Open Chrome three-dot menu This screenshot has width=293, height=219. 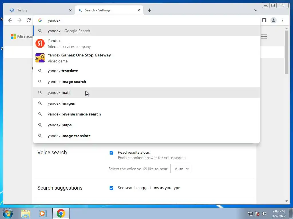pos(283,20)
